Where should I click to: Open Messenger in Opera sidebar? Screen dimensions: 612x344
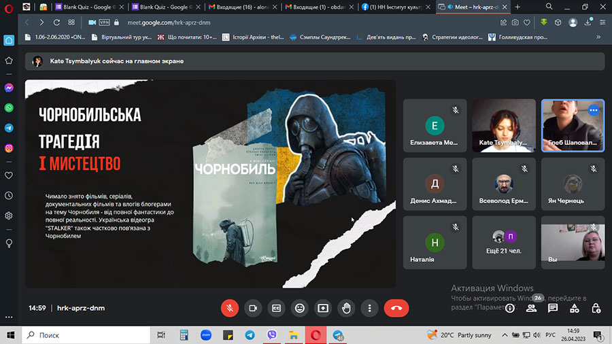(9, 88)
